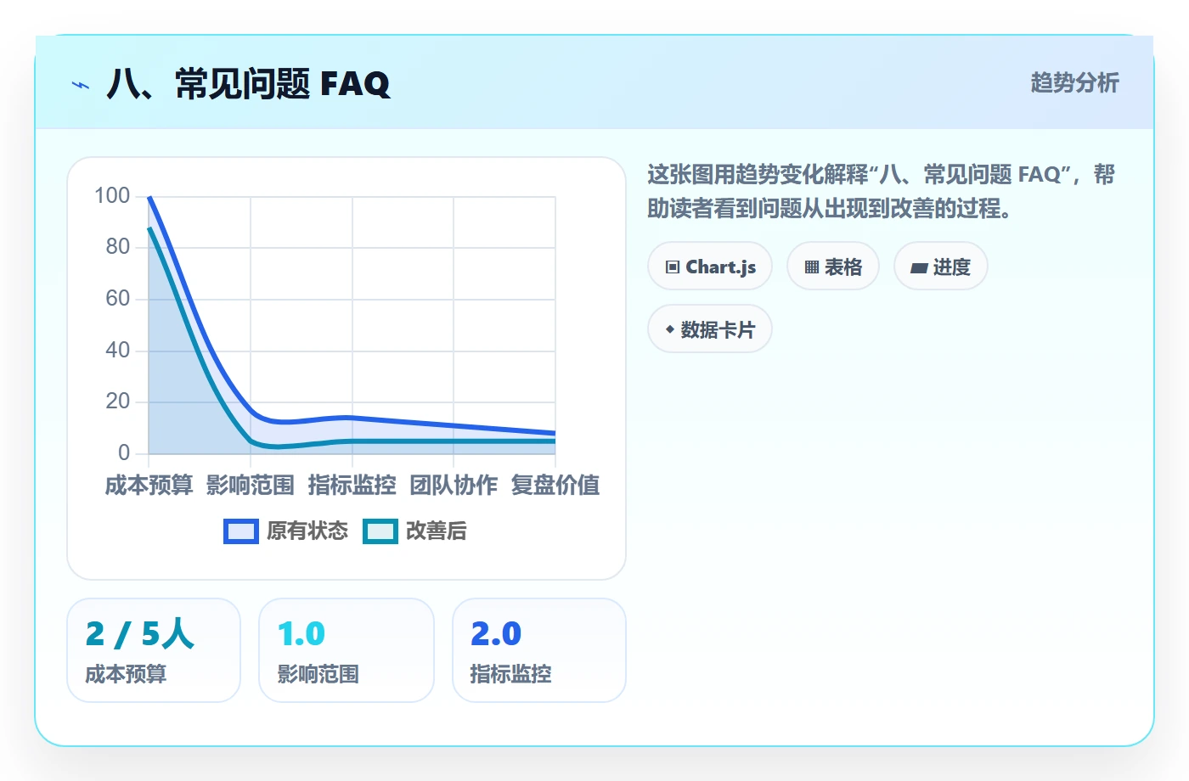Click the 复盘价值 x-axis label
This screenshot has height=781, width=1189.
555,486
